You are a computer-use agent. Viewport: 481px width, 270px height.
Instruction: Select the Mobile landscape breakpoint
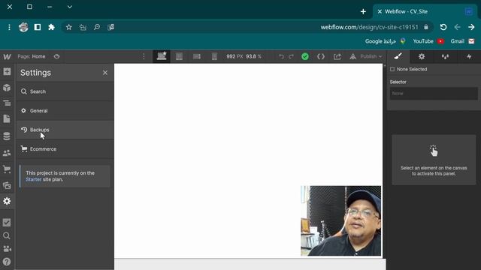click(x=197, y=56)
